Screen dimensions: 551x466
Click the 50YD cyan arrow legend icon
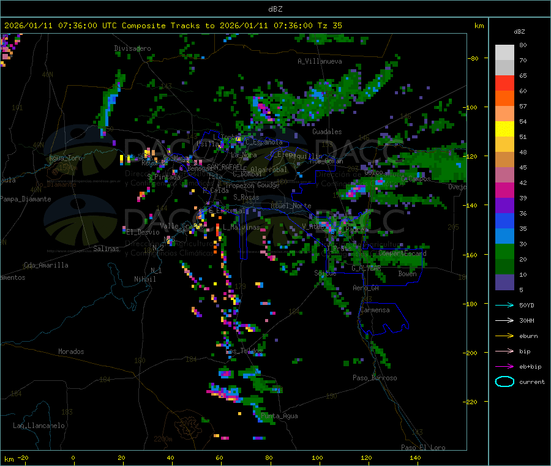tap(504, 305)
